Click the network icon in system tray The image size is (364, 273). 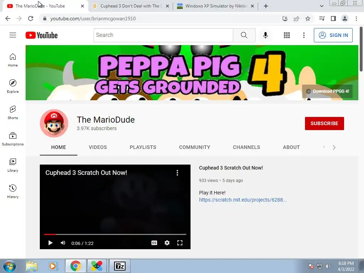point(320,266)
